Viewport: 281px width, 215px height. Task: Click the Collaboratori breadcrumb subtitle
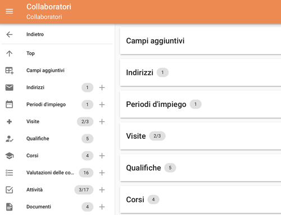[44, 17]
